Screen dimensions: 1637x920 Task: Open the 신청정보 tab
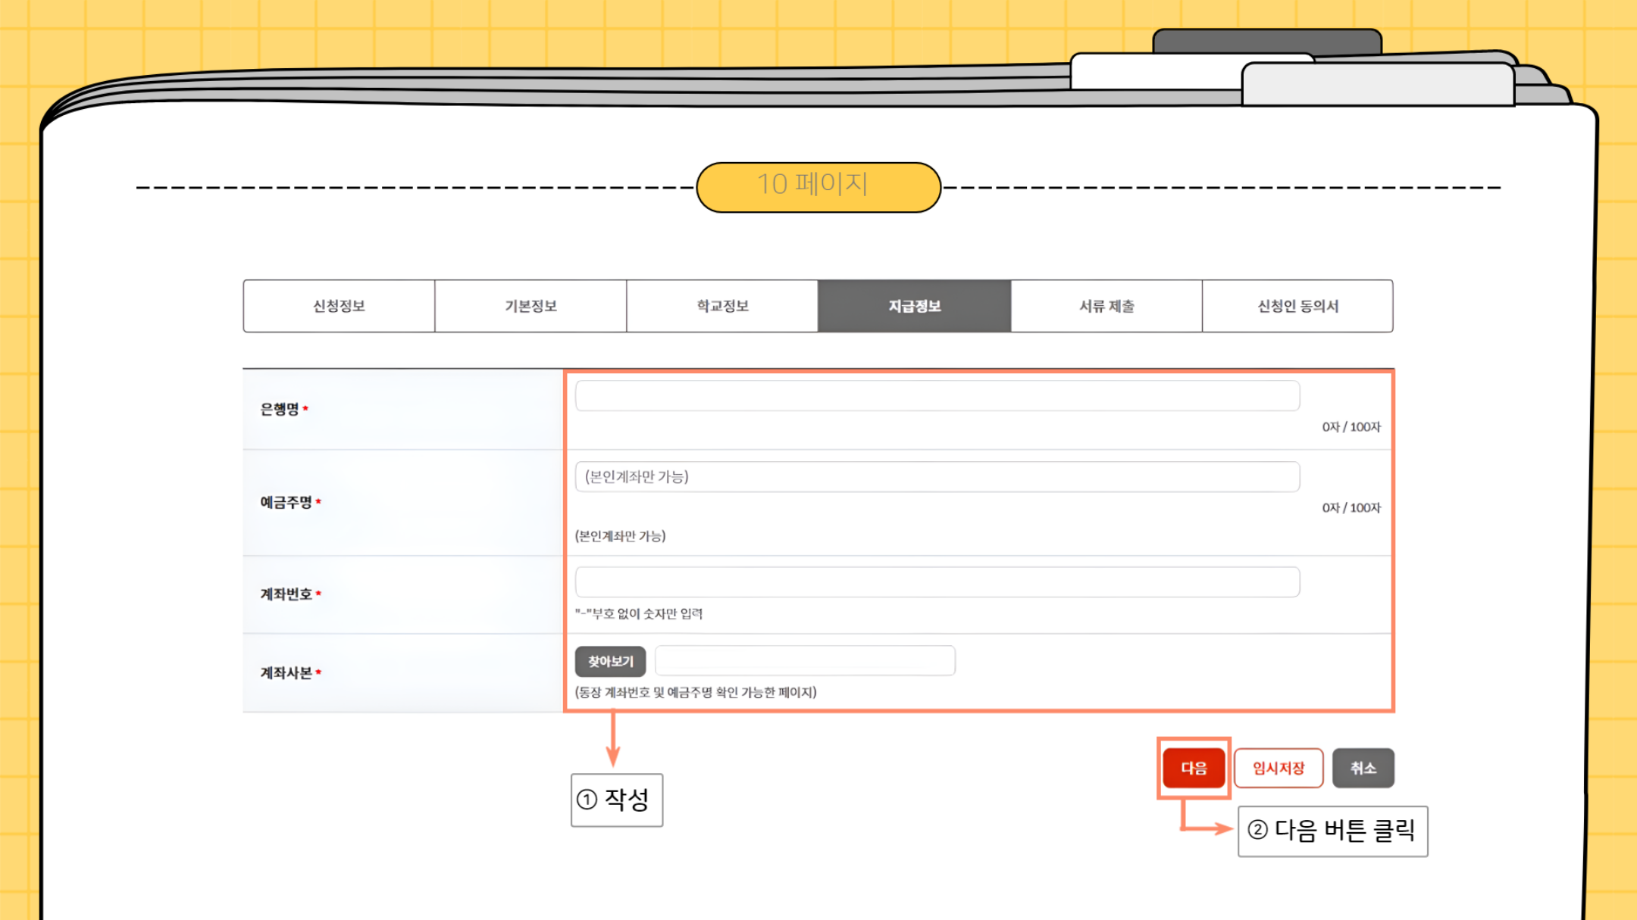pos(339,306)
